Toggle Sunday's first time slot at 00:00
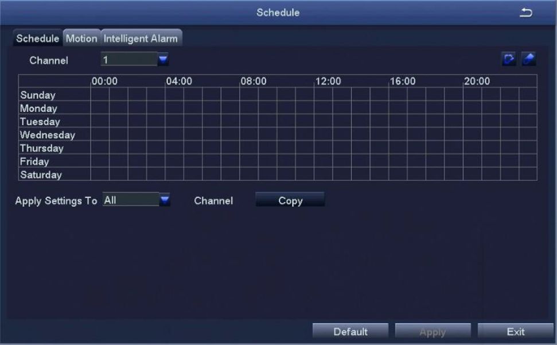557x345 pixels. [x=100, y=95]
